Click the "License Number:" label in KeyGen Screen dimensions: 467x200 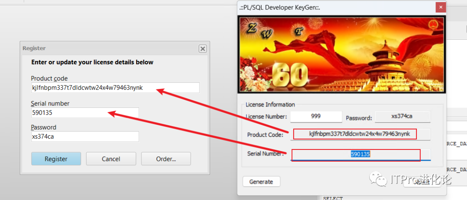coord(266,117)
